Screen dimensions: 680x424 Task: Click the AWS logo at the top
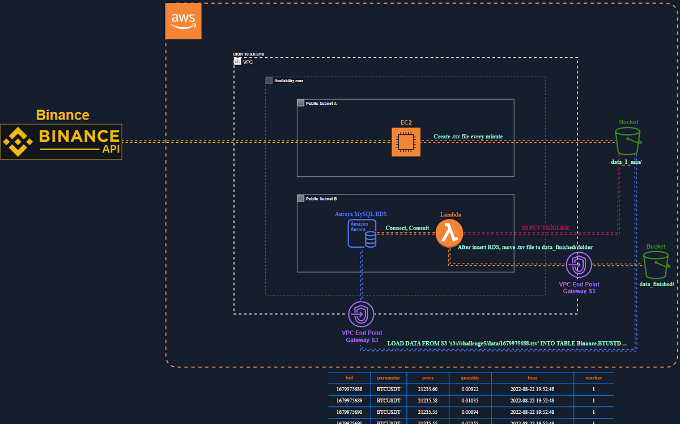[x=183, y=21]
